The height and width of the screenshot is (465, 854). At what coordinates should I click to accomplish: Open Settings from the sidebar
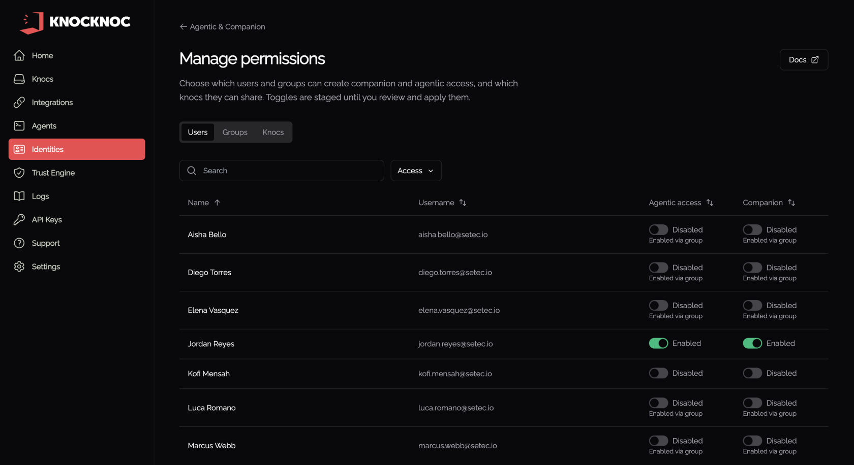77,267
